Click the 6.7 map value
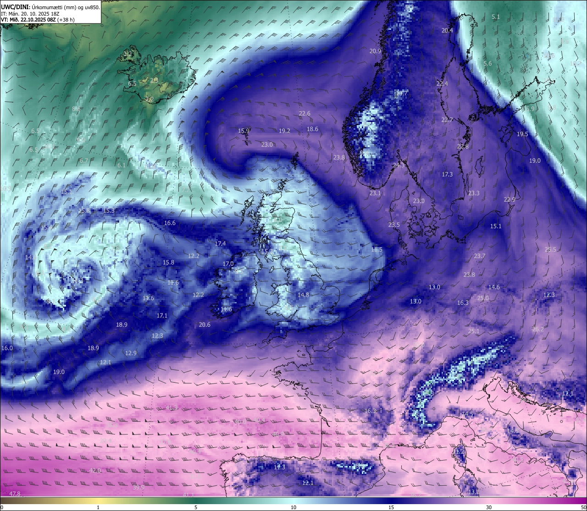This screenshot has width=587, height=511. pyautogui.click(x=83, y=161)
